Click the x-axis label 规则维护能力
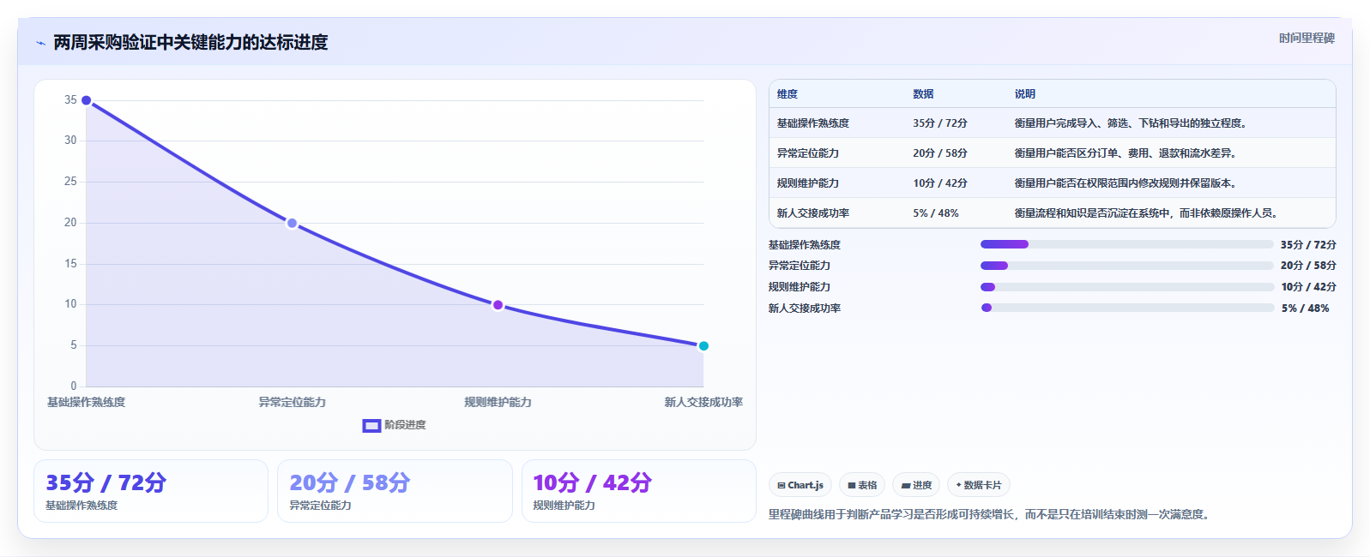1370x557 pixels. click(498, 403)
